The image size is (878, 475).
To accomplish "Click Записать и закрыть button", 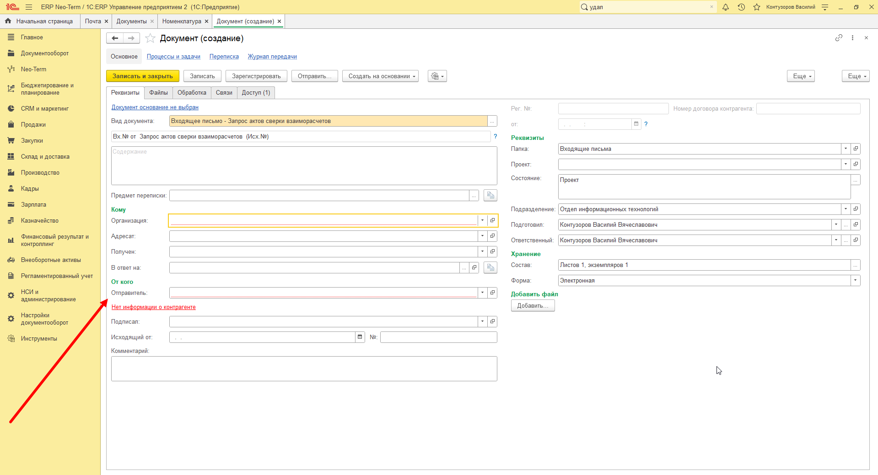I will tap(143, 76).
